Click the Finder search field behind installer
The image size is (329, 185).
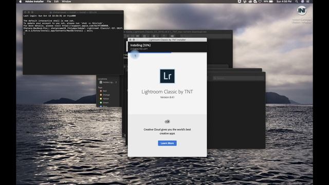pos(239,78)
